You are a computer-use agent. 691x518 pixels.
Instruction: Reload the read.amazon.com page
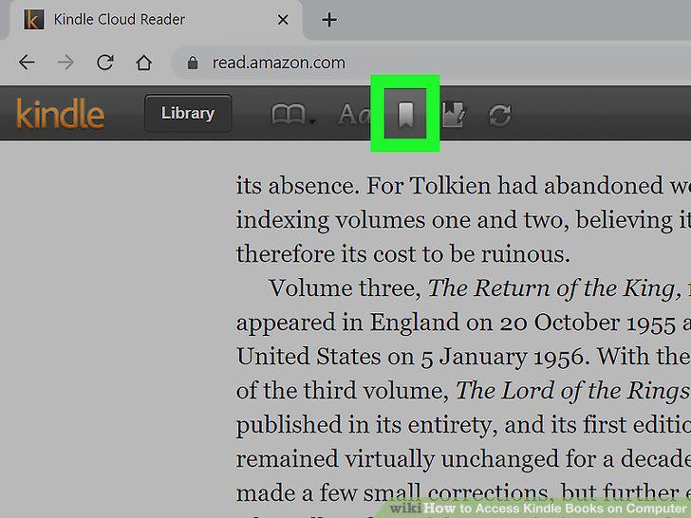[x=104, y=62]
